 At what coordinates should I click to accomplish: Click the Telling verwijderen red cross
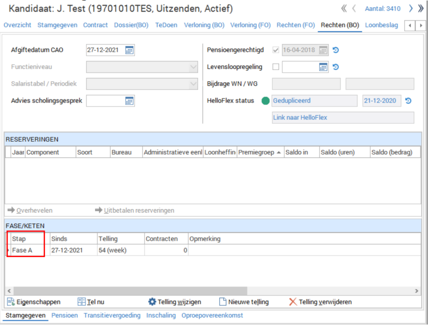[293, 302]
